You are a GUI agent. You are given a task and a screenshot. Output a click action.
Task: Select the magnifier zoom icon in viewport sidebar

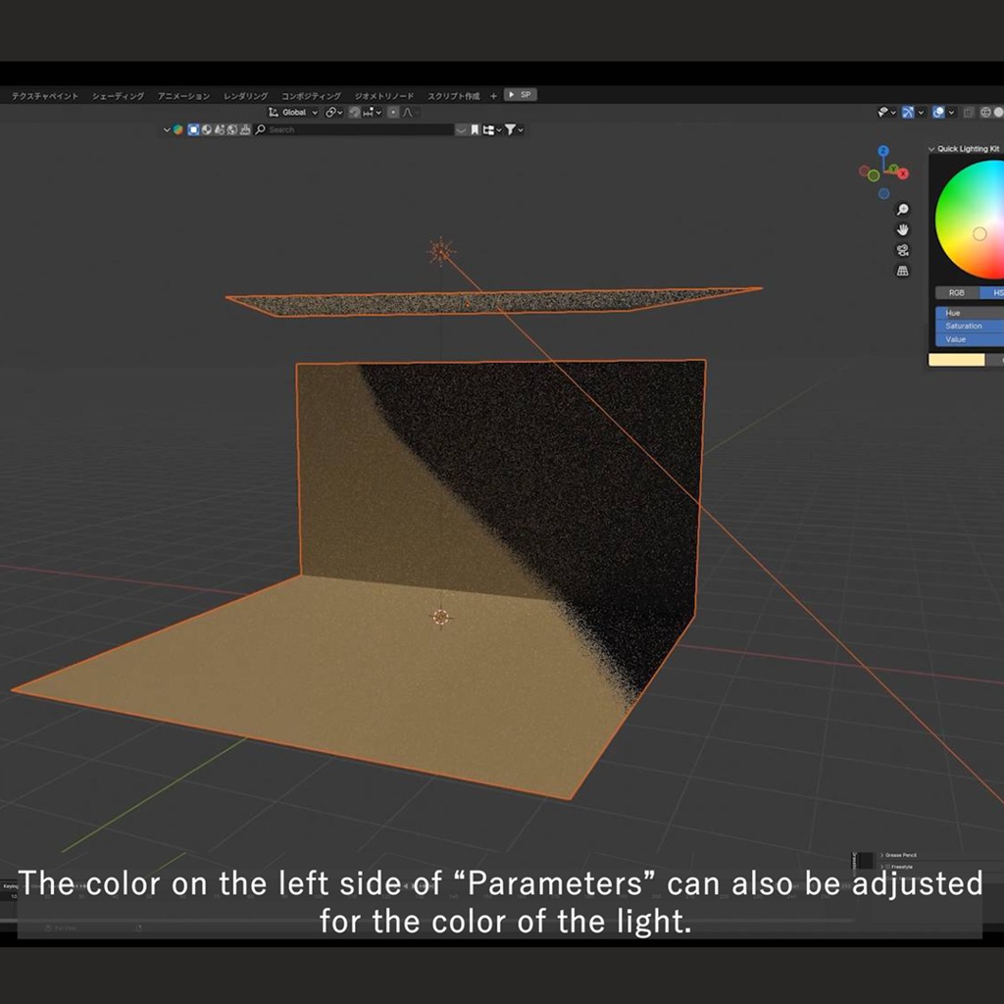click(901, 210)
